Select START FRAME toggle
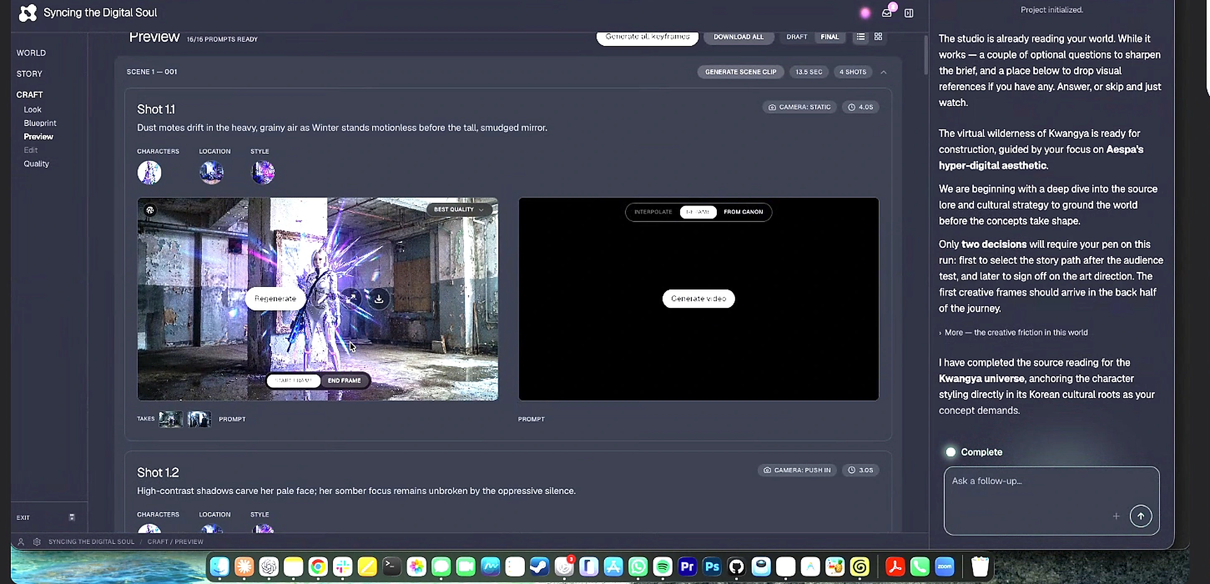Viewport: 1210px width, 584px height. coord(294,380)
